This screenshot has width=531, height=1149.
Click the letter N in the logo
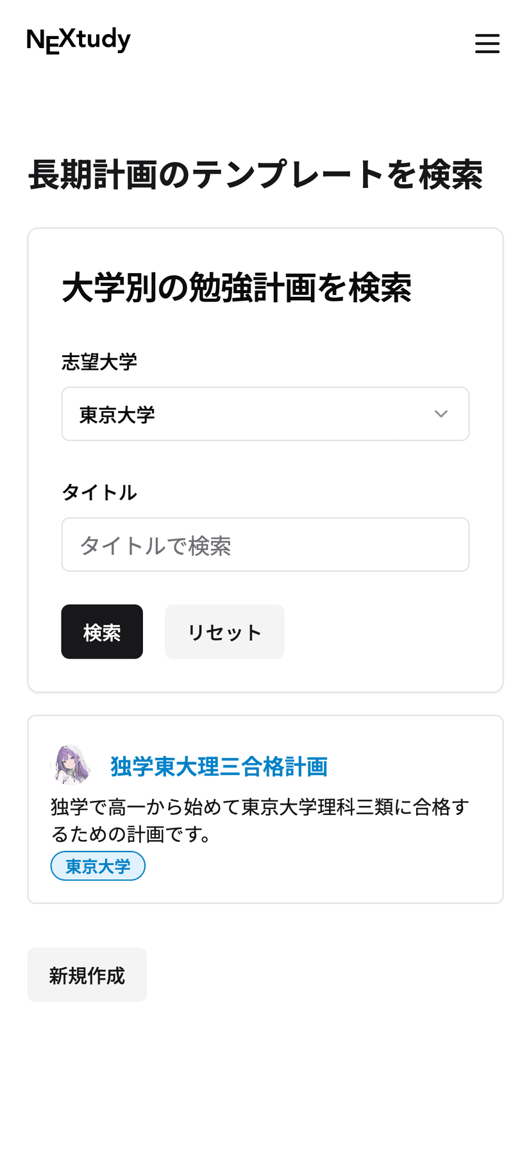coord(35,40)
